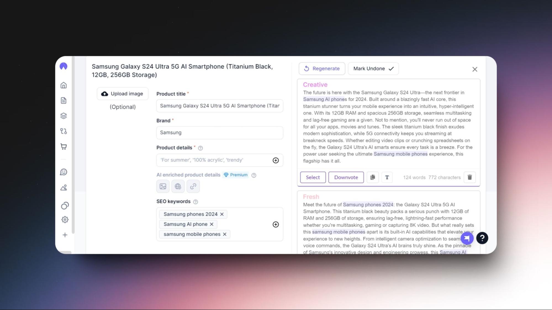Toggle the Downvote button on Creative description

point(346,177)
